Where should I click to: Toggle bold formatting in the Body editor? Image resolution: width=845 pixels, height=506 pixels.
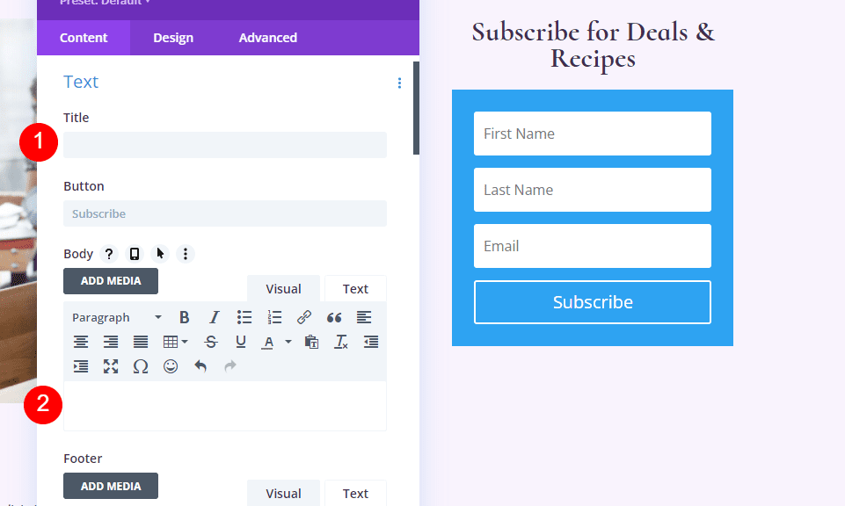click(x=184, y=317)
